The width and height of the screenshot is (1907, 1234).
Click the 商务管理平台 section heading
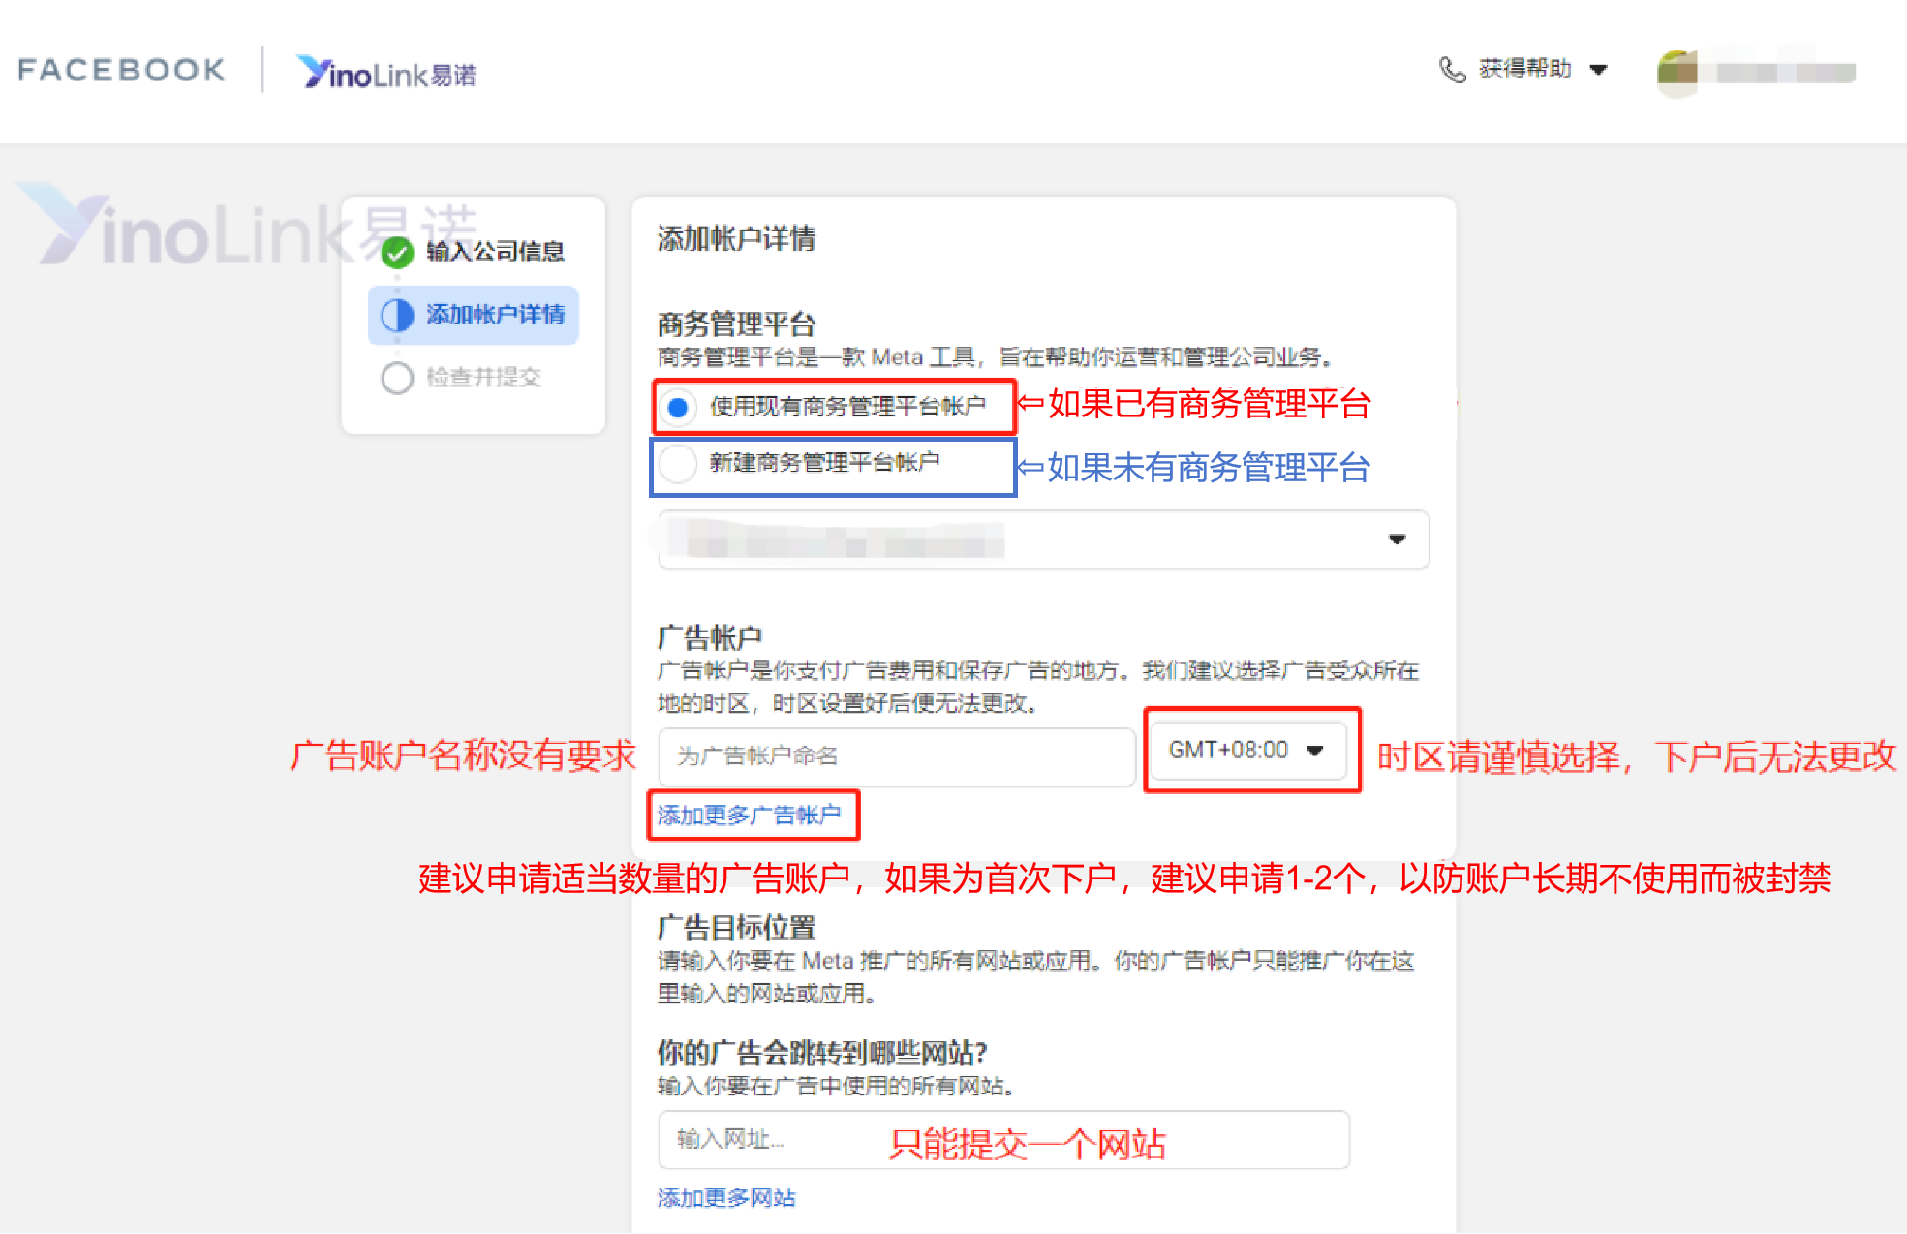pos(736,324)
